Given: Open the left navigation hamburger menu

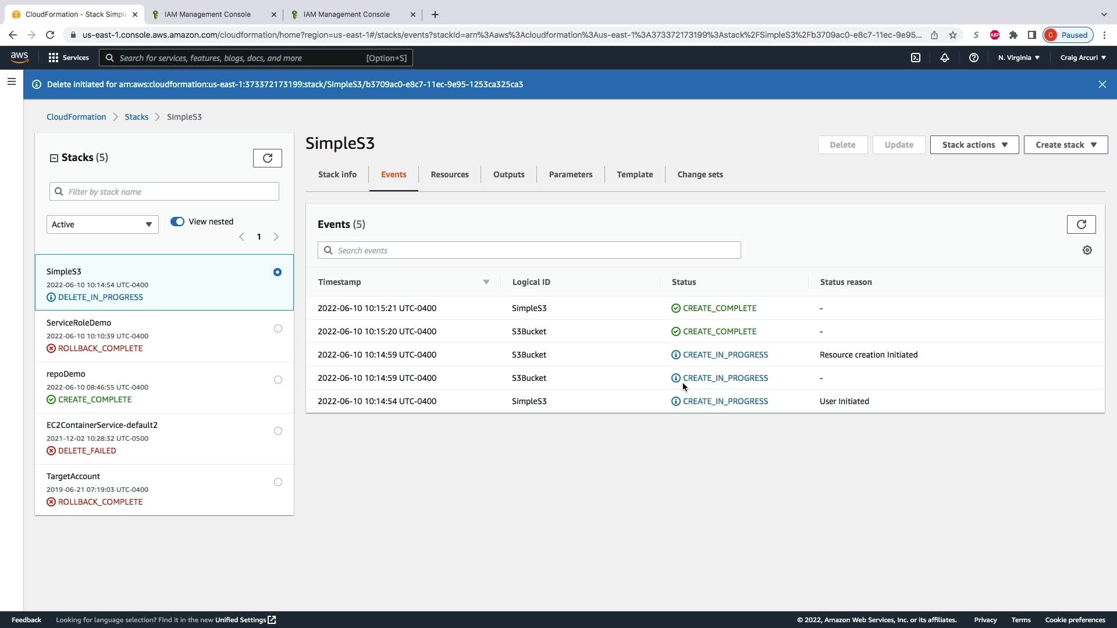Looking at the screenshot, I should pos(11,82).
